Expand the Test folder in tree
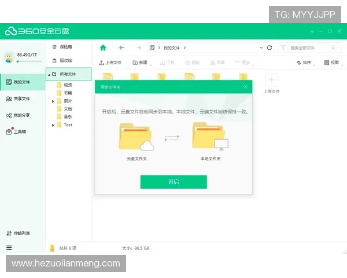347x278 pixels. pos(53,125)
